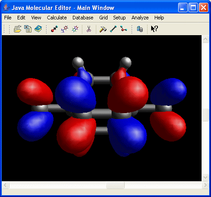
Task: Open the Analyze menu
Action: [x=140, y=18]
